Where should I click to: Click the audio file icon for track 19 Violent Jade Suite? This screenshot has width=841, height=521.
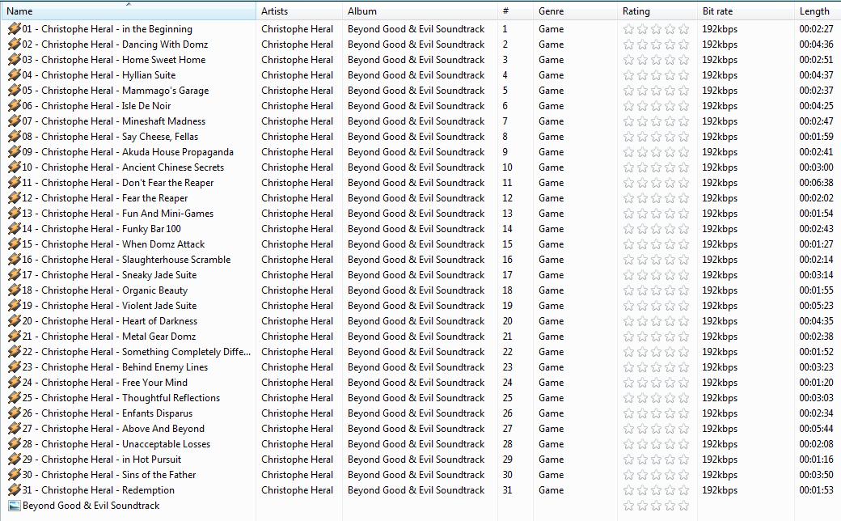click(15, 306)
